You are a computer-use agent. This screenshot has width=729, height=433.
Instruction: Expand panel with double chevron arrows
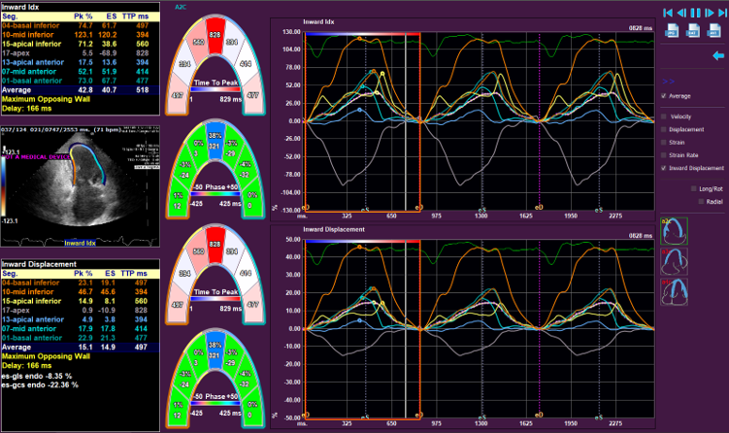pos(666,83)
